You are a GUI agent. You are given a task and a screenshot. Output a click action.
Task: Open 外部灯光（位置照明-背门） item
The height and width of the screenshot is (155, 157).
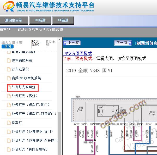(32, 131)
